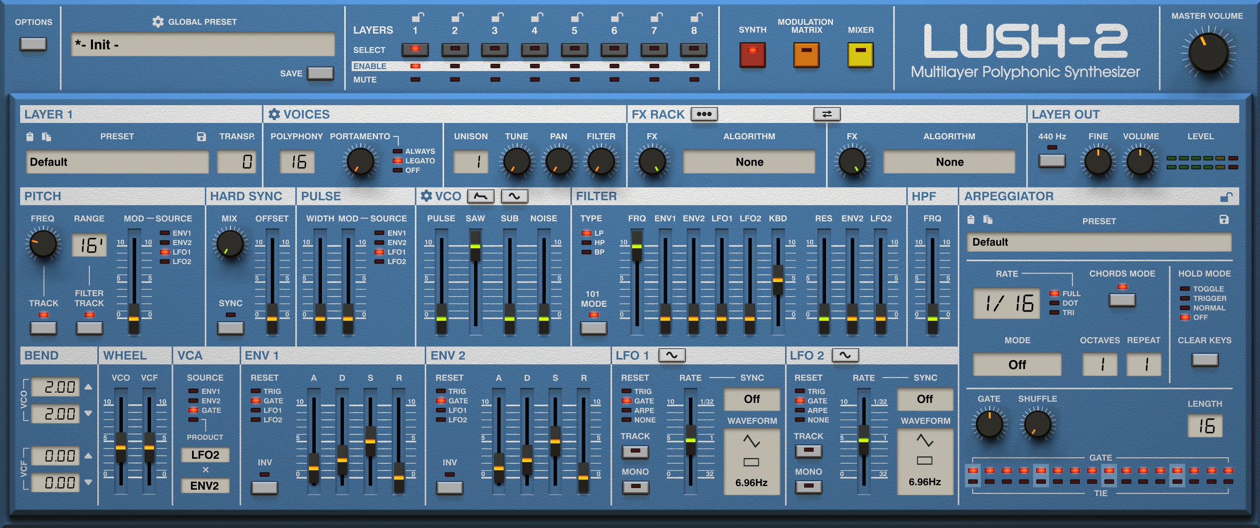
Task: Open the first FX algorithm None dropdown
Action: 749,162
